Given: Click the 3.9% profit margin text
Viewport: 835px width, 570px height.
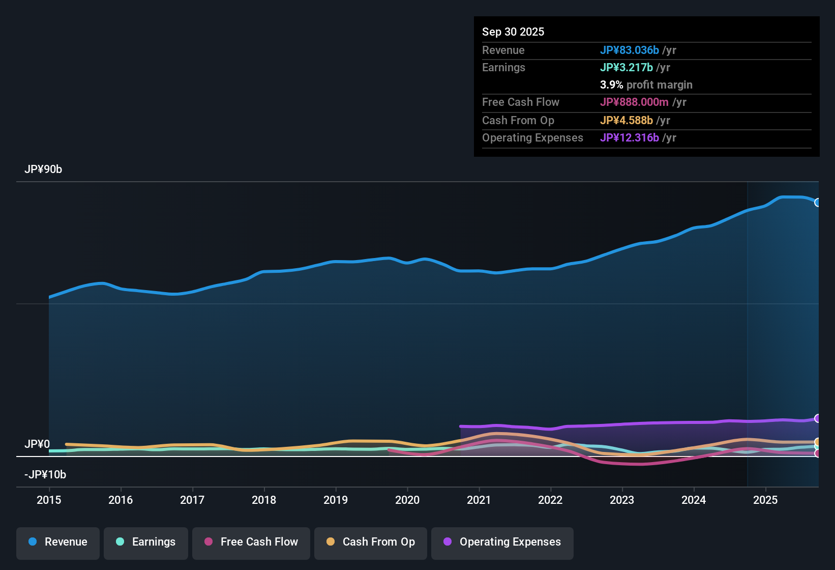Looking at the screenshot, I should [646, 84].
